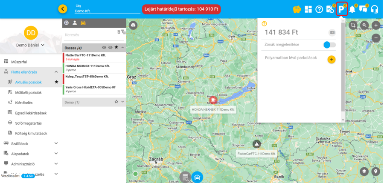
Task: Hide all vehicles with crossed-eye icon
Action: tap(110, 48)
